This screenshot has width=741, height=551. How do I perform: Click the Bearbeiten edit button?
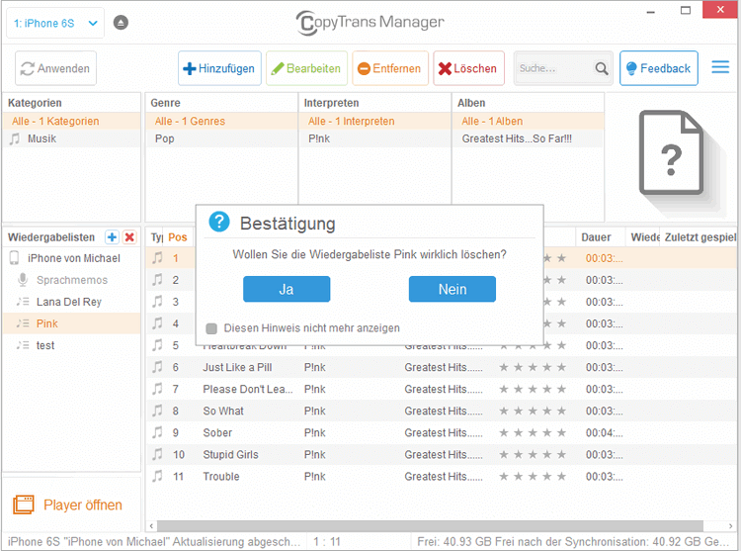point(306,68)
